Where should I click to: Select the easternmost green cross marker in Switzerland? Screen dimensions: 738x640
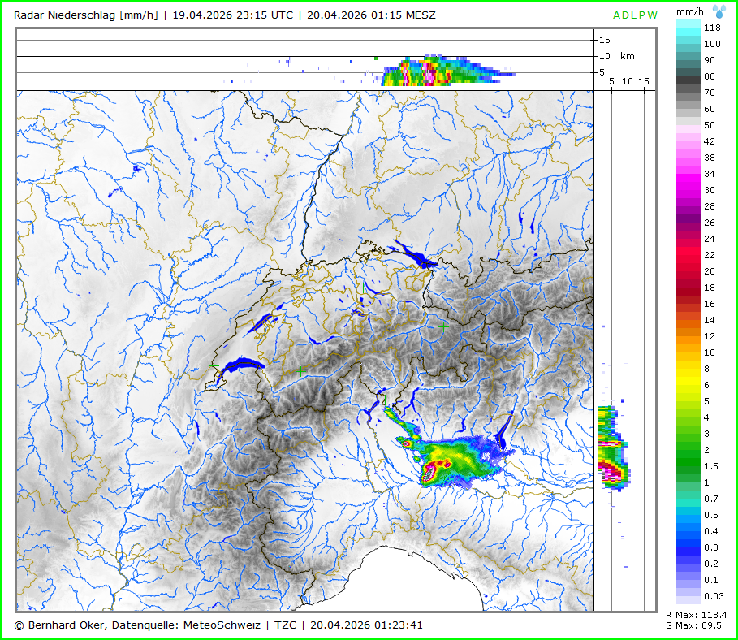click(x=443, y=326)
